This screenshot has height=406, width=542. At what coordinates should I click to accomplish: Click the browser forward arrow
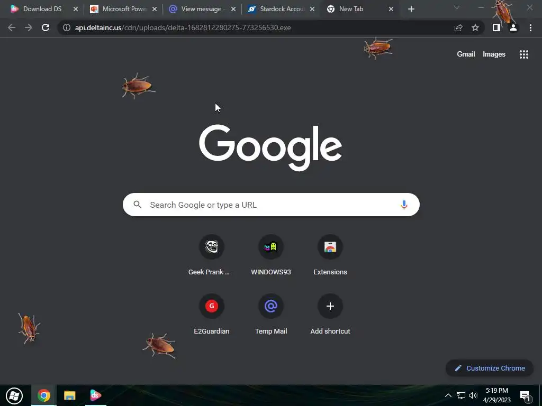pos(29,27)
